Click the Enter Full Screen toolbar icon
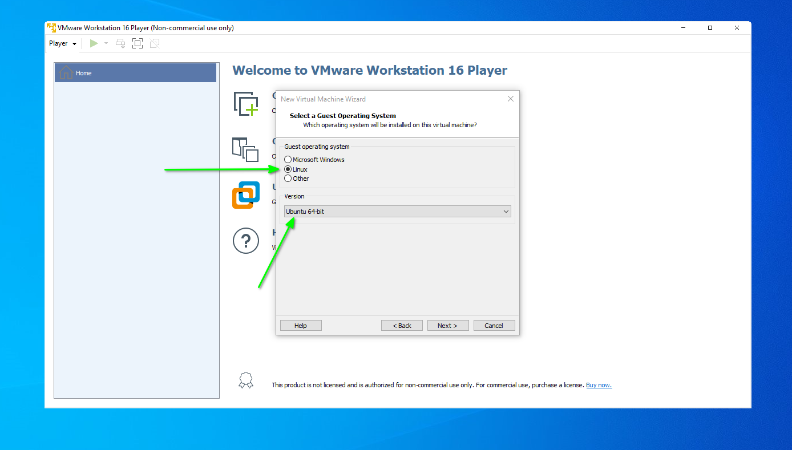Viewport: 792px width, 450px height. coord(137,43)
